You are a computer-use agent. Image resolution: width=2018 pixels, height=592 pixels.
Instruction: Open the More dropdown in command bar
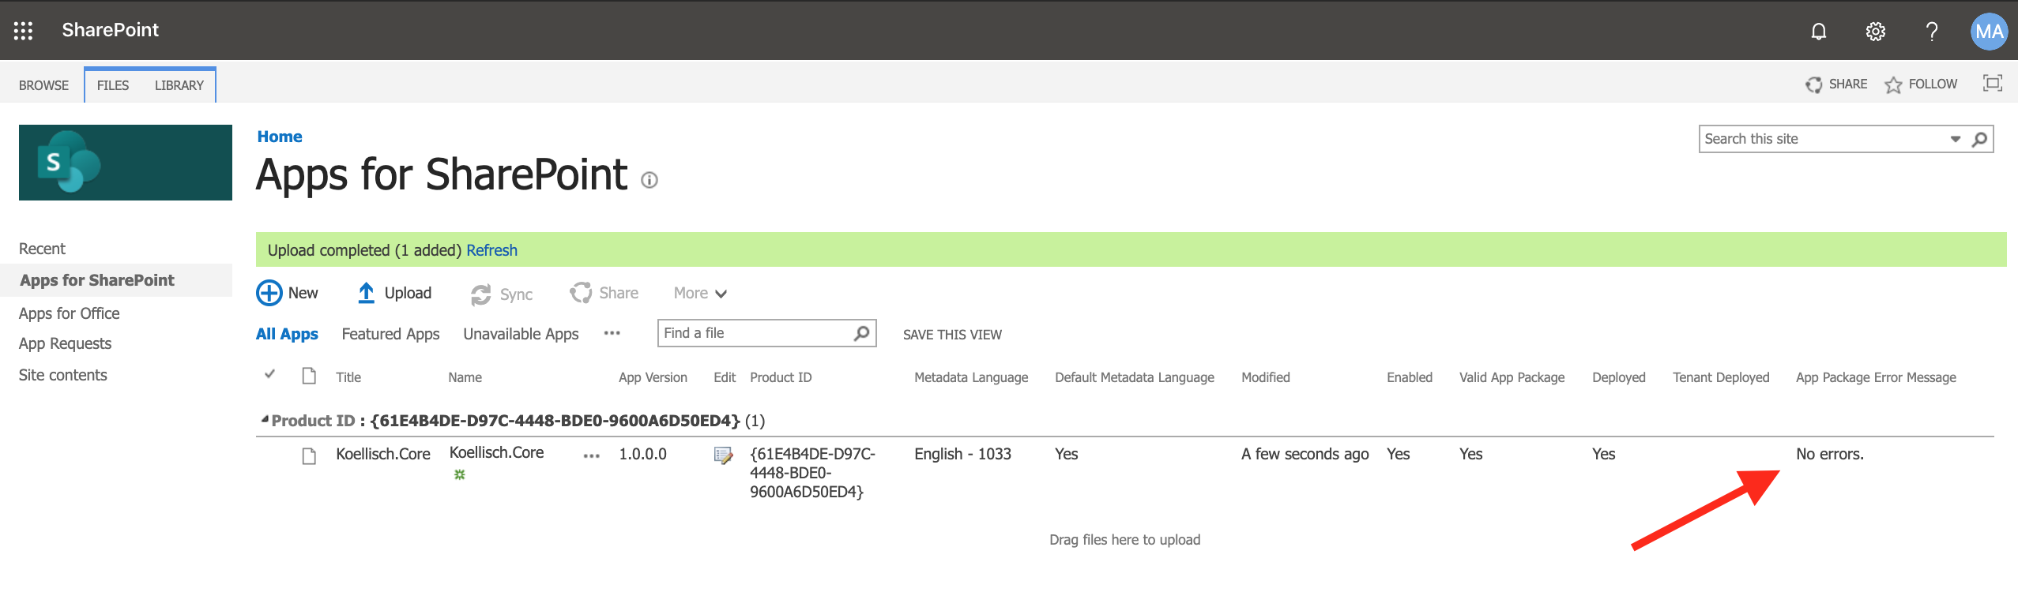(700, 293)
